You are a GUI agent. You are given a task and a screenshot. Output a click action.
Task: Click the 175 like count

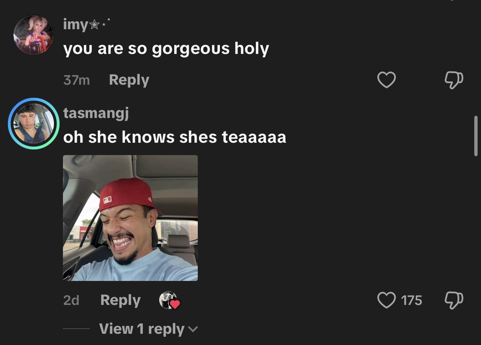[x=411, y=300]
